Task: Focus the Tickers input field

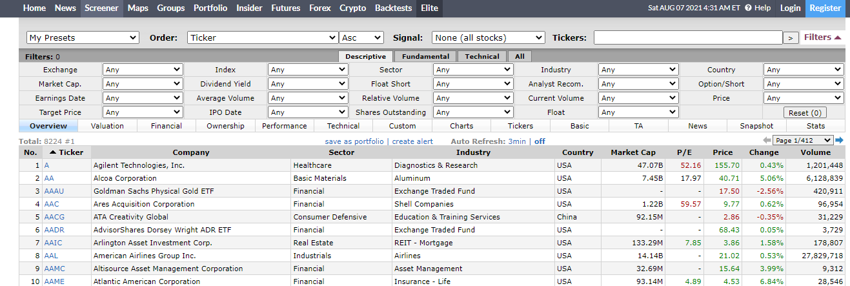Action: [x=688, y=37]
